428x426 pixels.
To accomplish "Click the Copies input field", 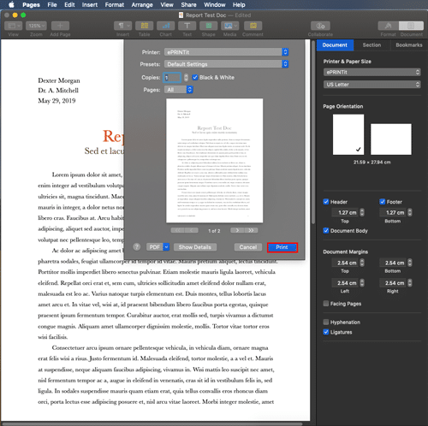I will coord(172,77).
